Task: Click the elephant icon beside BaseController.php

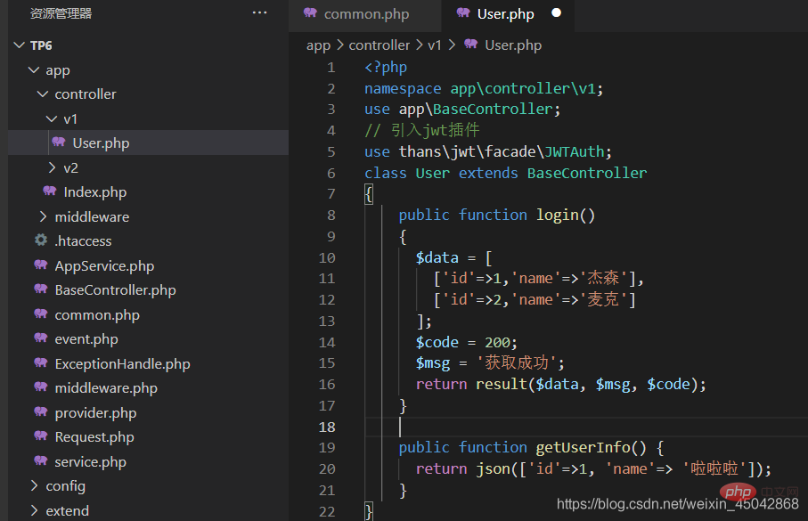Action: (41, 289)
